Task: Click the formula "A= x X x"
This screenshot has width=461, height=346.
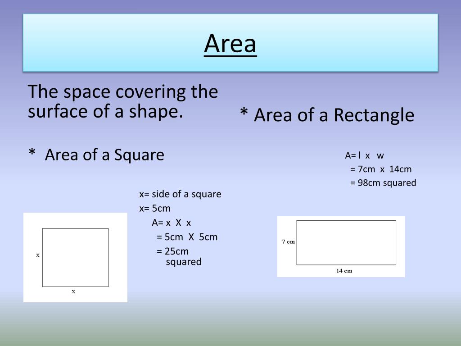Action: (172, 223)
